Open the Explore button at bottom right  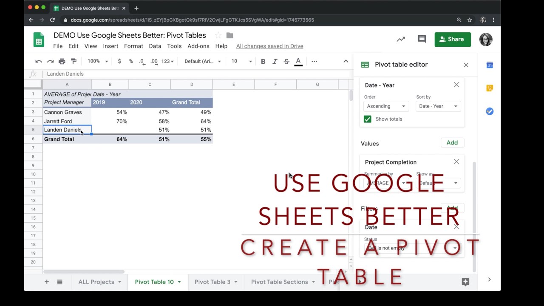click(465, 282)
